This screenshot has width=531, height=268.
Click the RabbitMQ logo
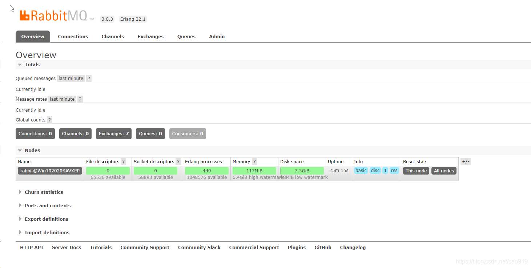pos(57,16)
